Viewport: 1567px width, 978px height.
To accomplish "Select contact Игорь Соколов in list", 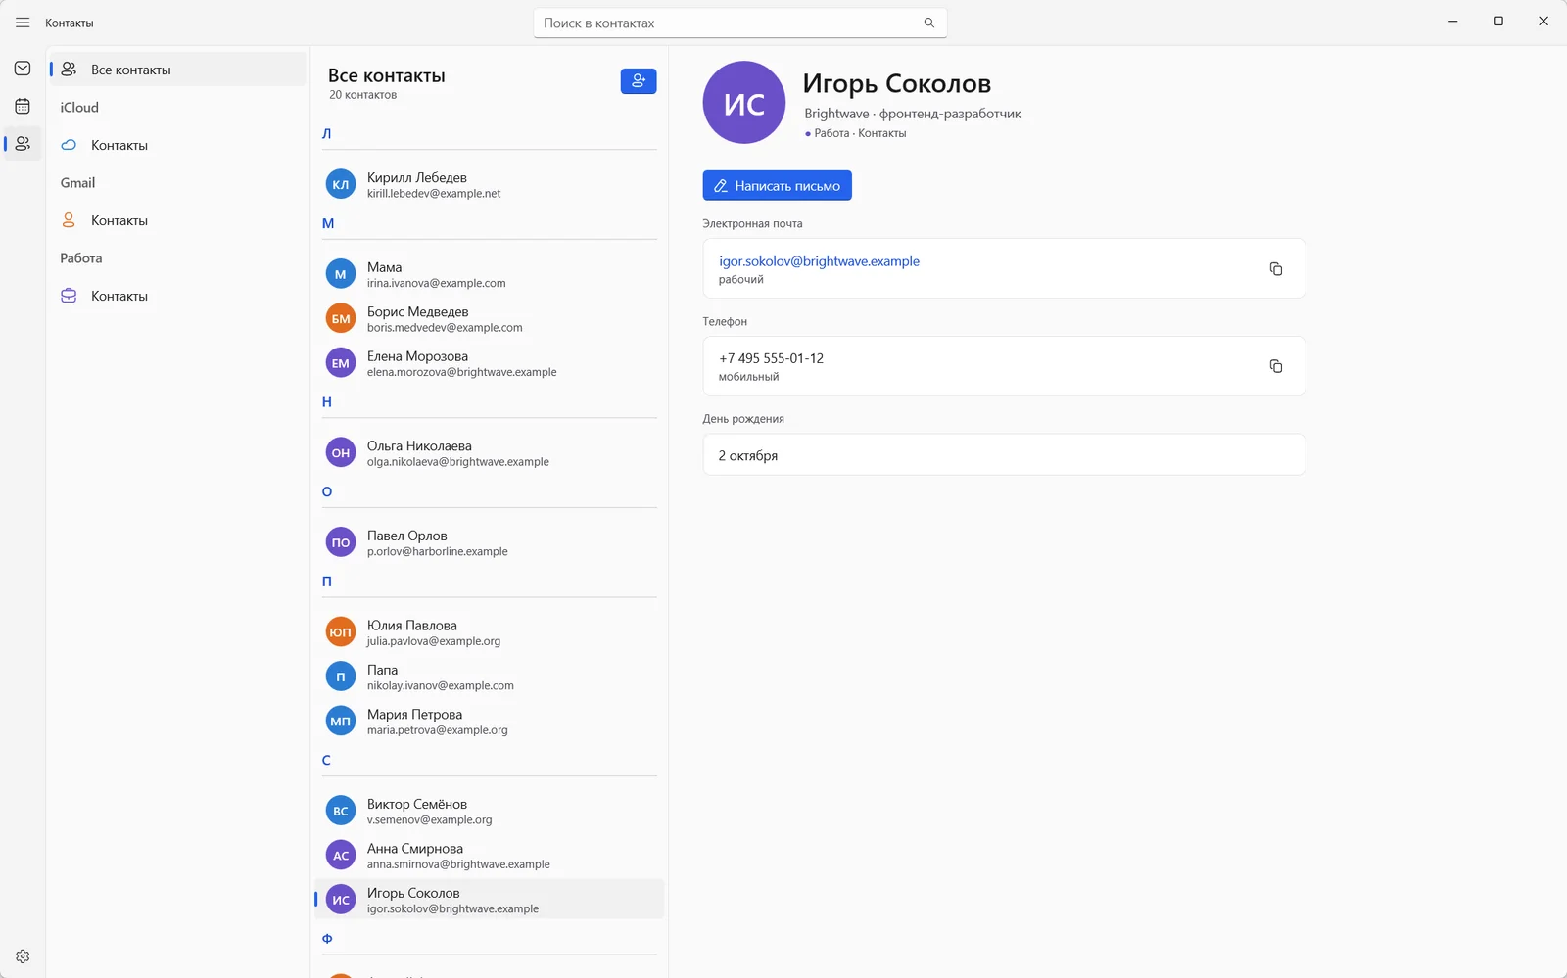I will pyautogui.click(x=490, y=900).
